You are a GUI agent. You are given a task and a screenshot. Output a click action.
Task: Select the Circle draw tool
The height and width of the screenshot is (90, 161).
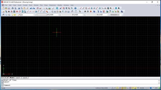point(100,8)
